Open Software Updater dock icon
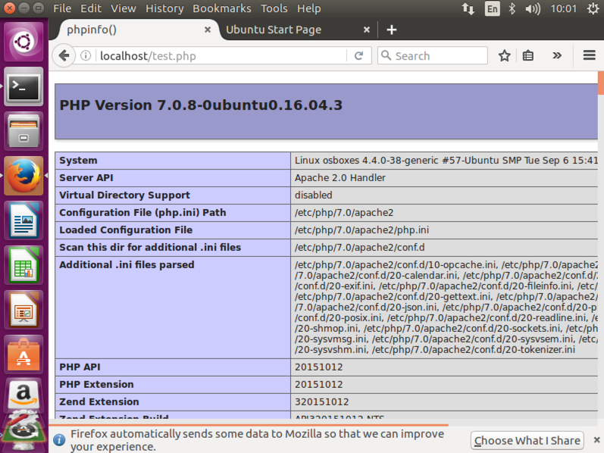This screenshot has width=604, height=453. coord(24,432)
